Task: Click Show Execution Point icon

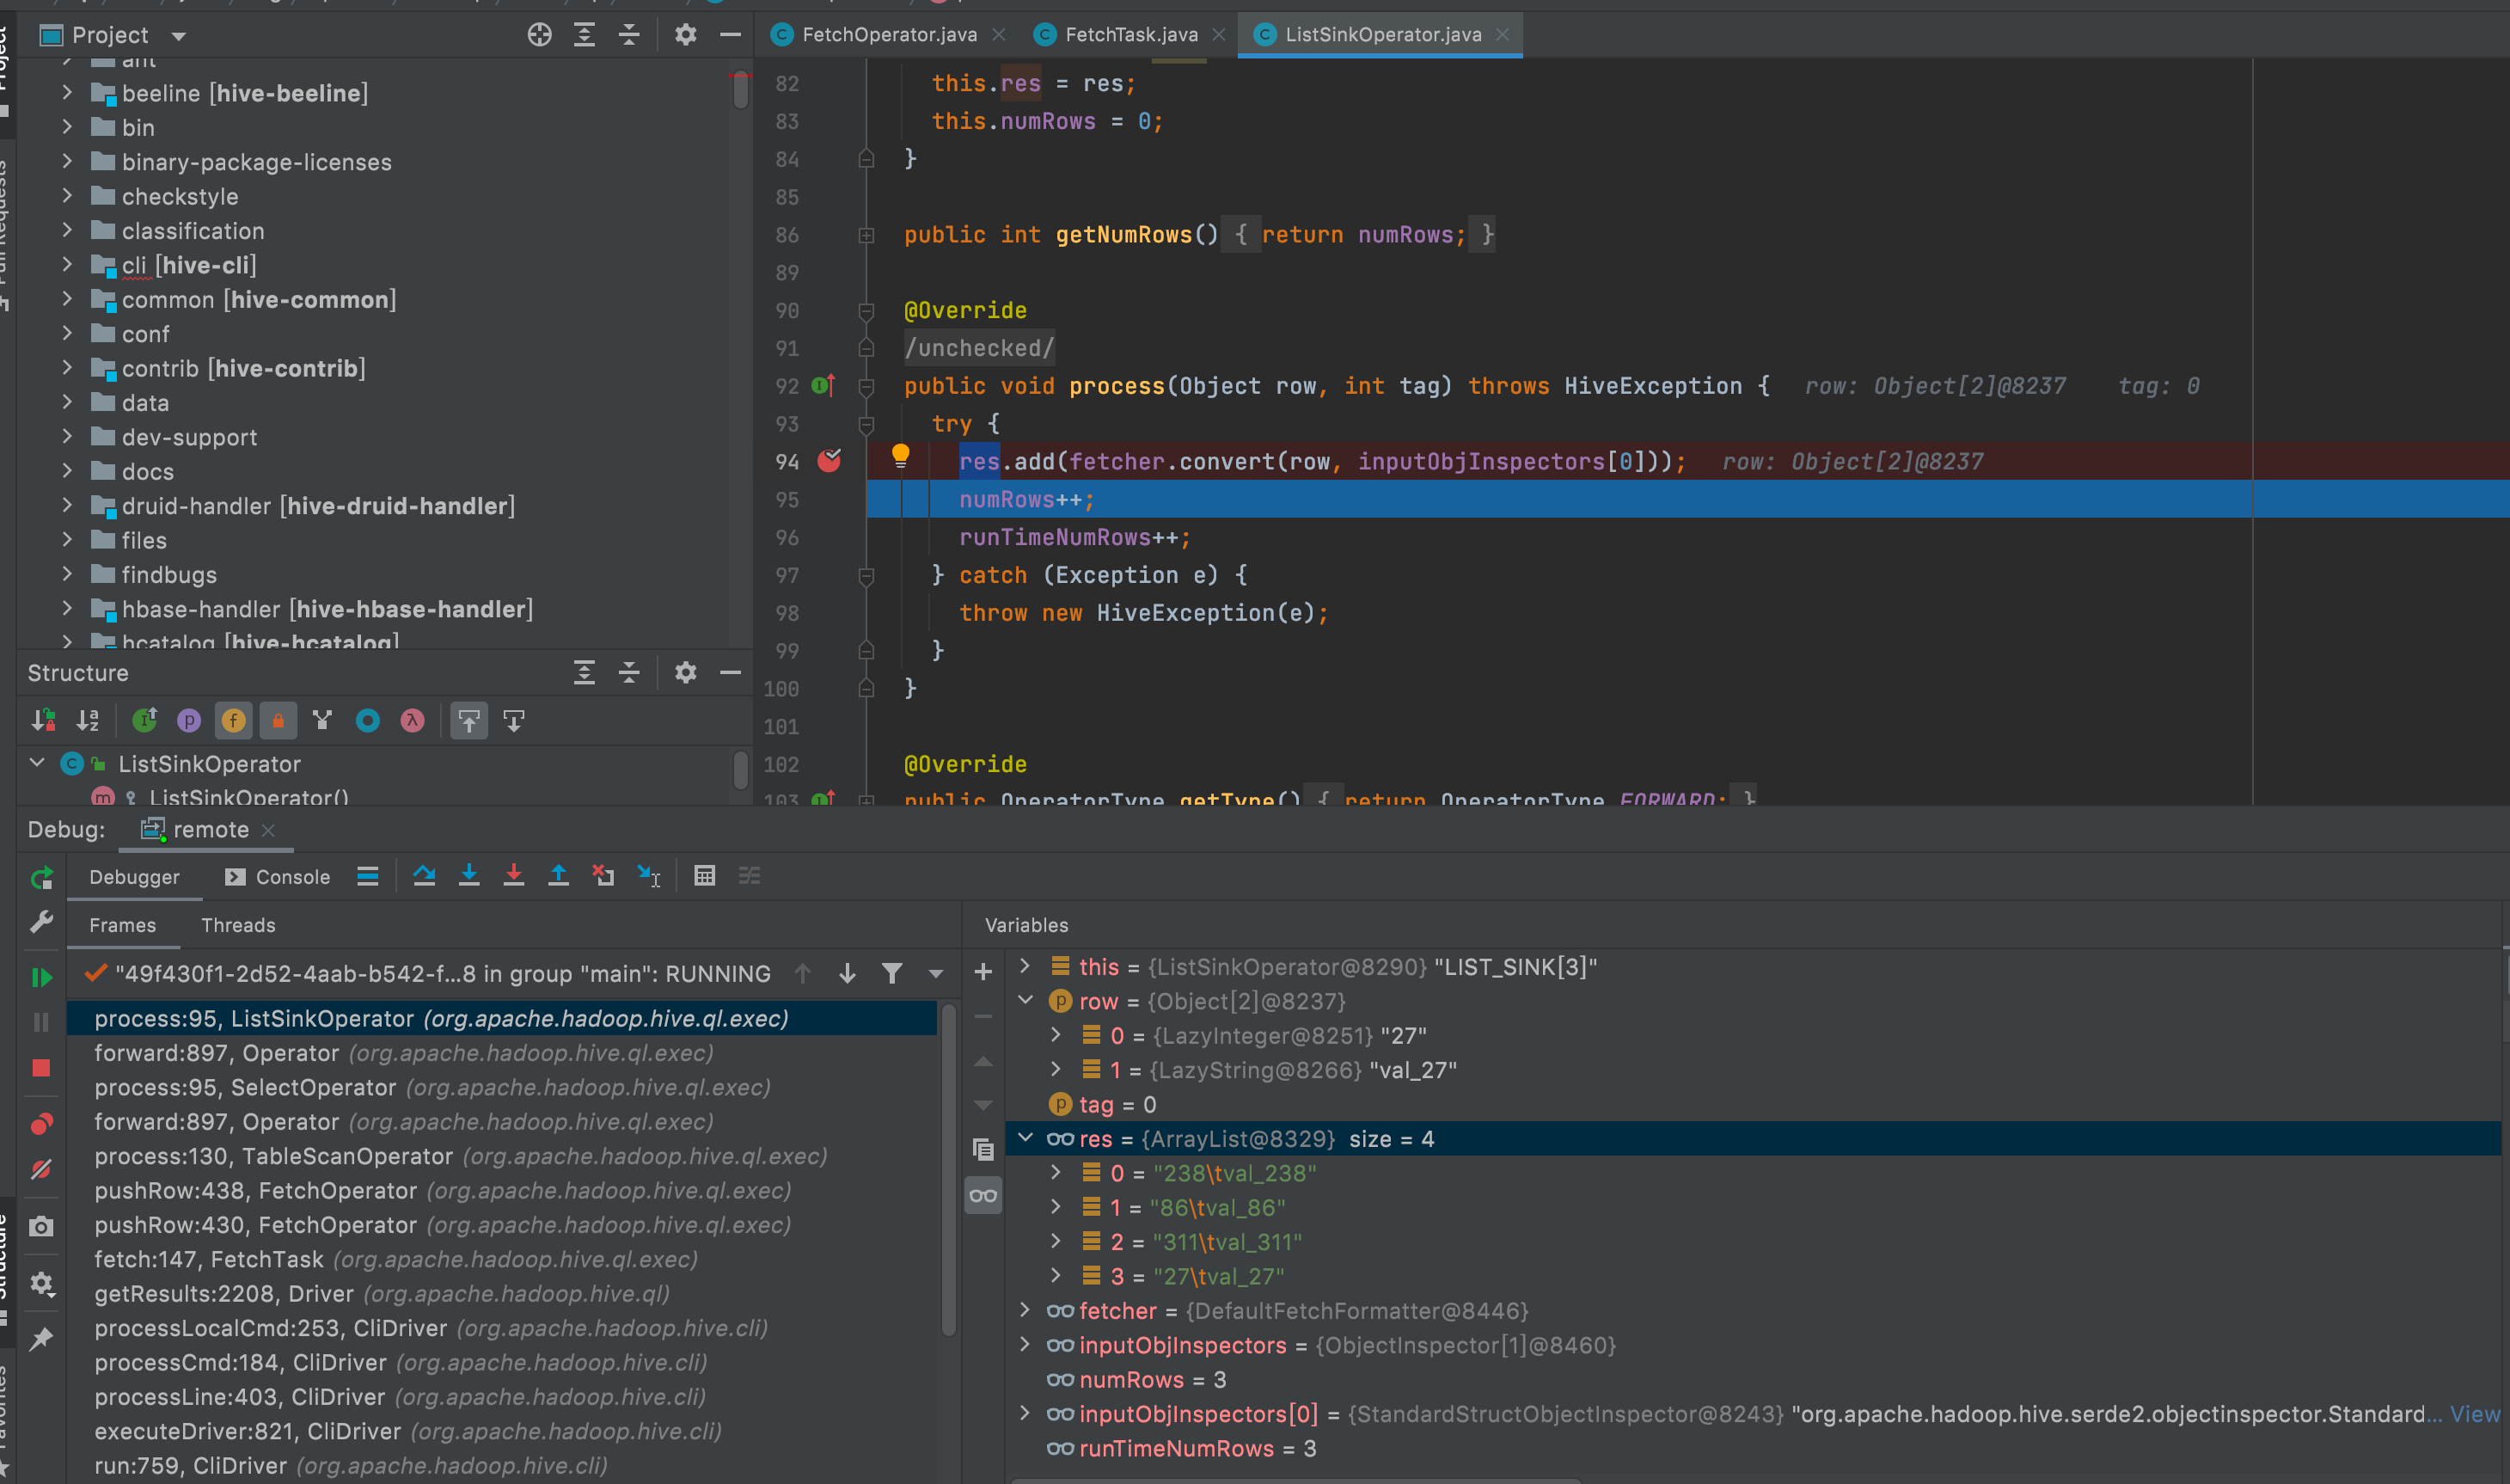Action: point(368,876)
